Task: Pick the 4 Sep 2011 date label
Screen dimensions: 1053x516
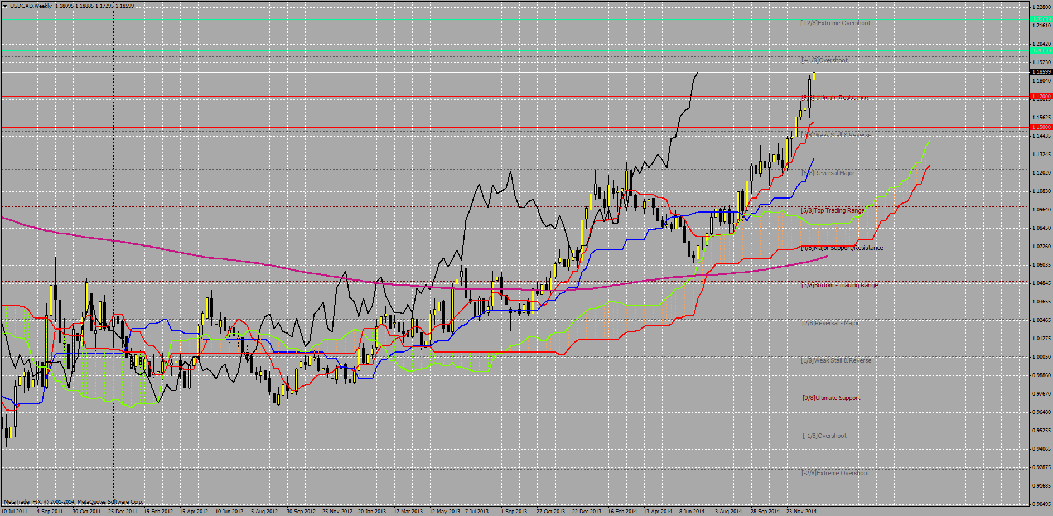Action: [x=50, y=511]
